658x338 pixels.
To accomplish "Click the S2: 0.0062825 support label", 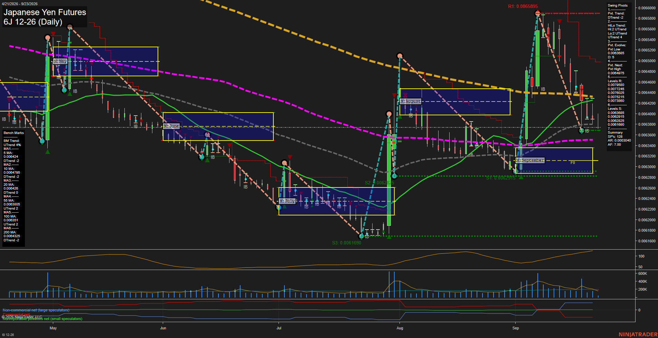I will [379, 183].
